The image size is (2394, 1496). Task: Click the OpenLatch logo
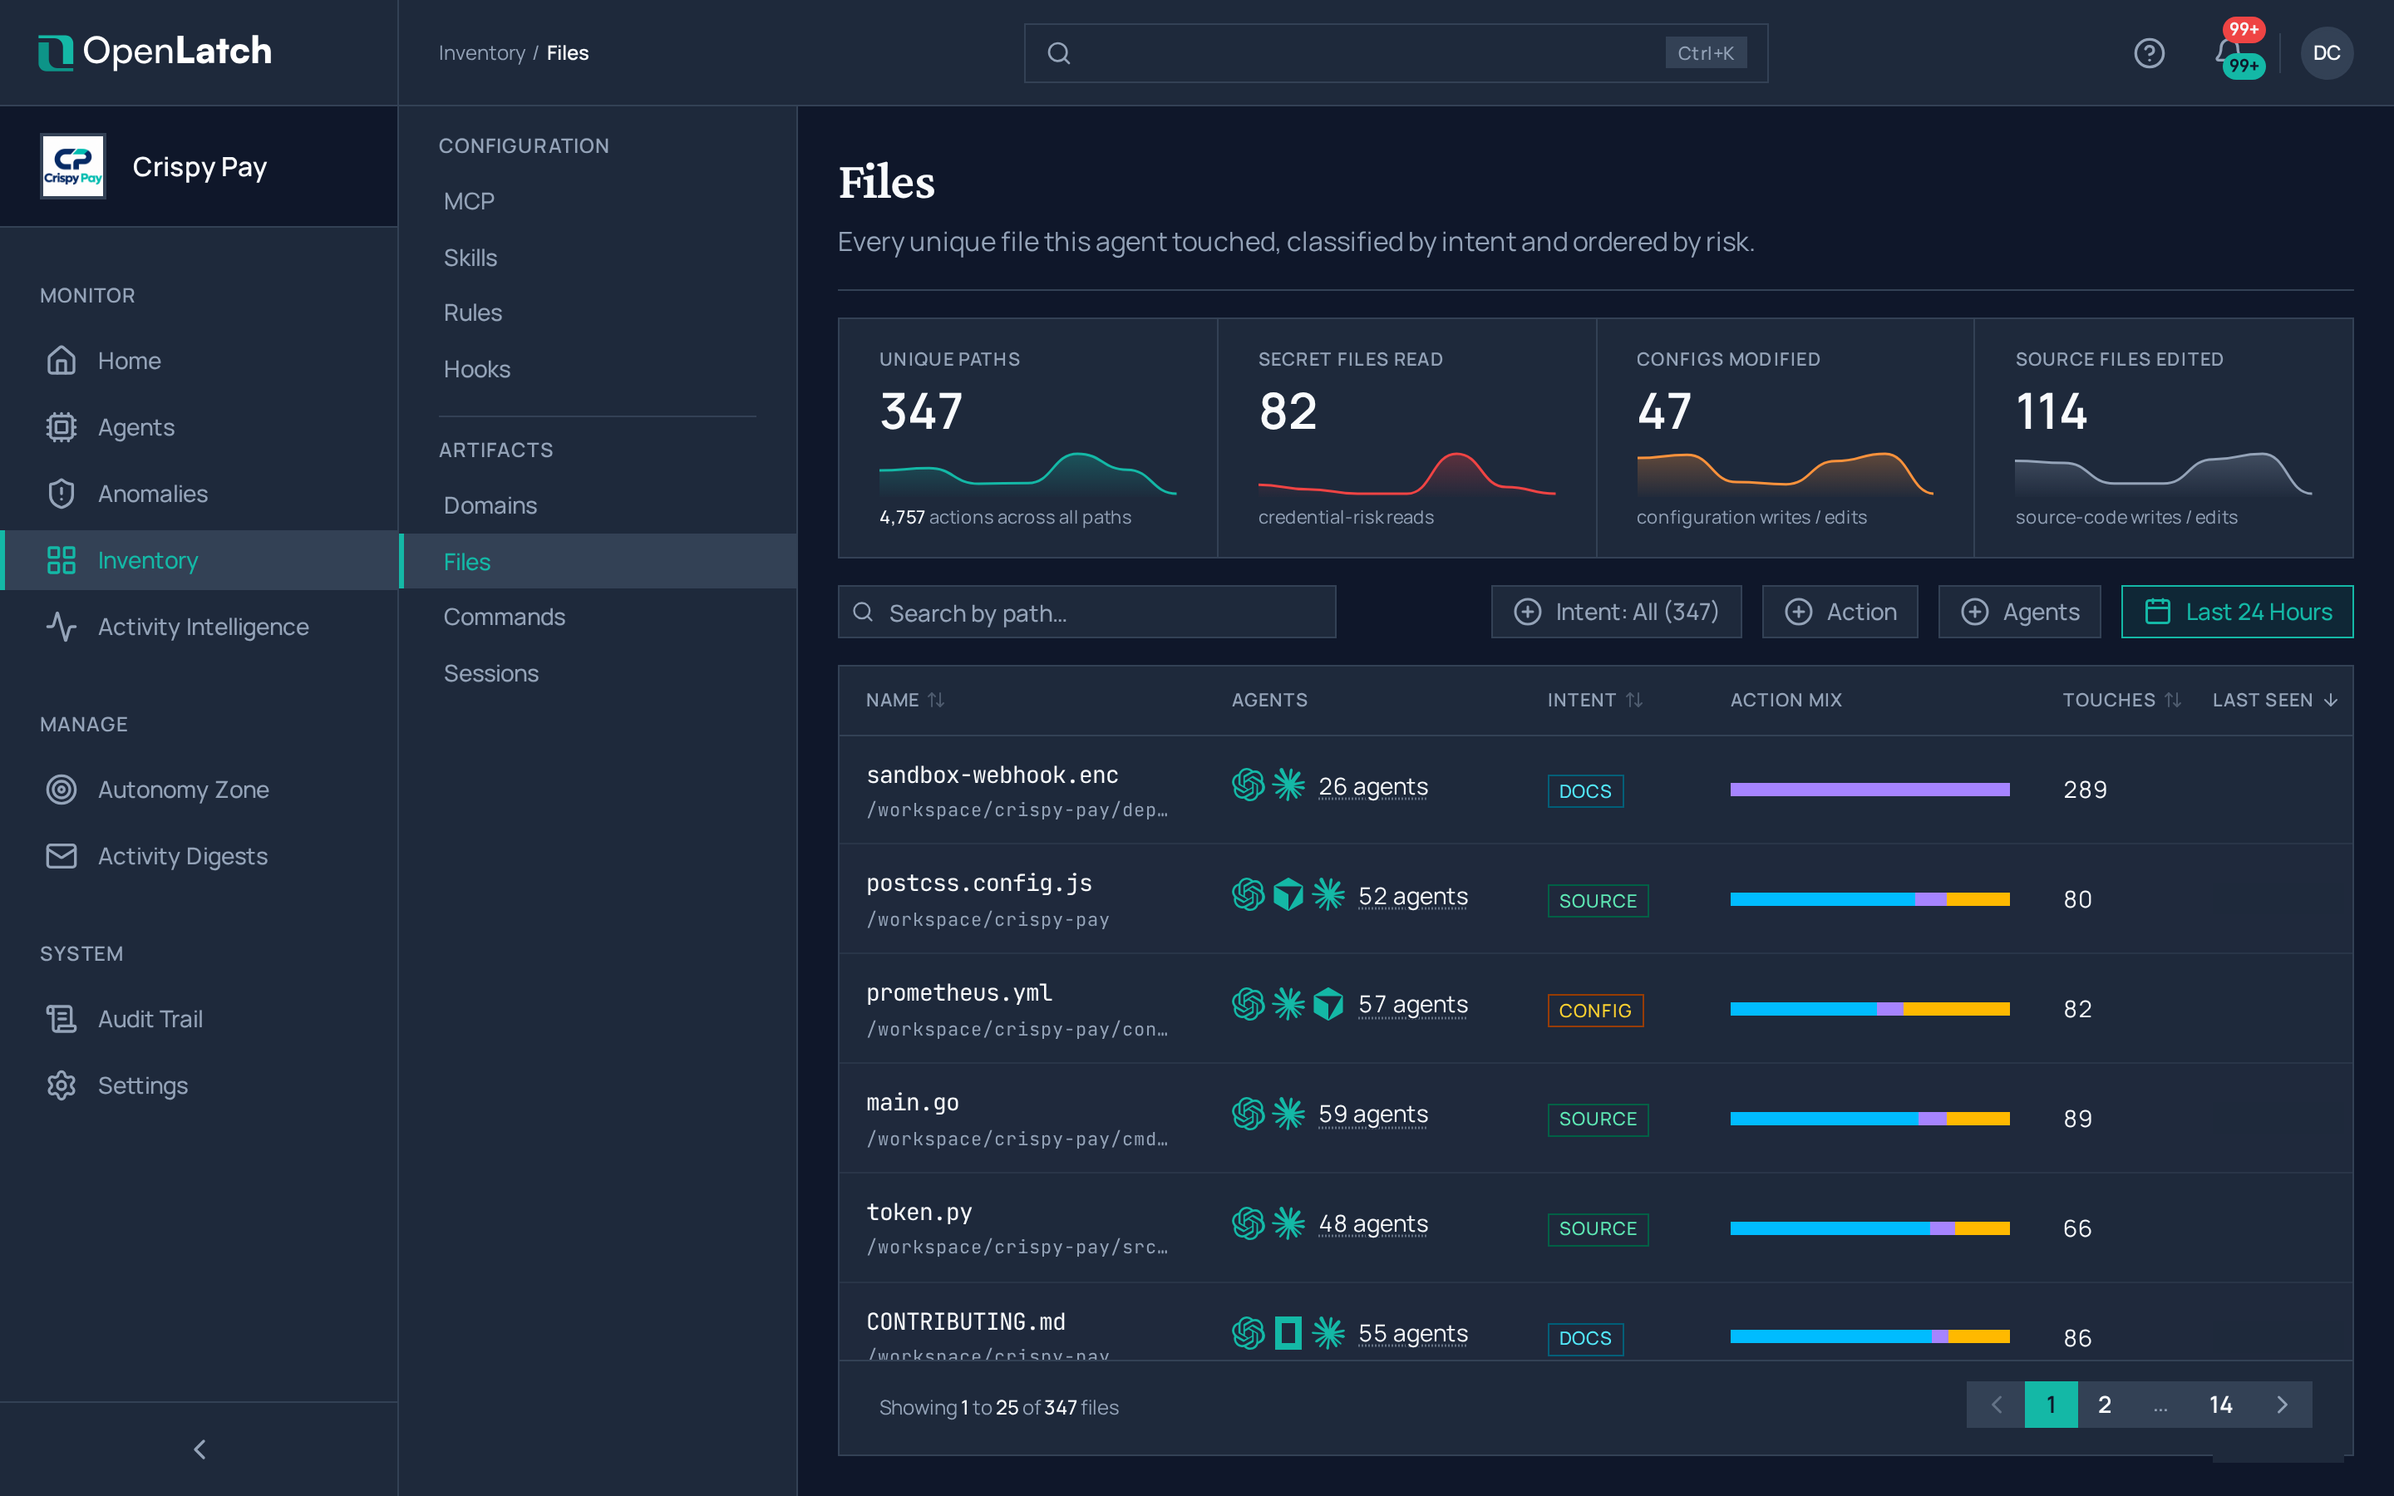155,52
